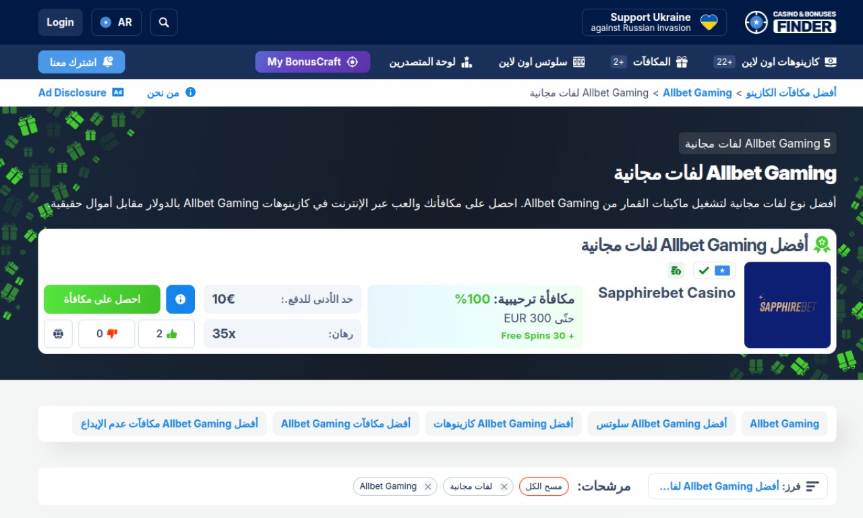This screenshot has width=863, height=518.
Task: Click the green احصل على مكافأة button
Action: (x=102, y=299)
